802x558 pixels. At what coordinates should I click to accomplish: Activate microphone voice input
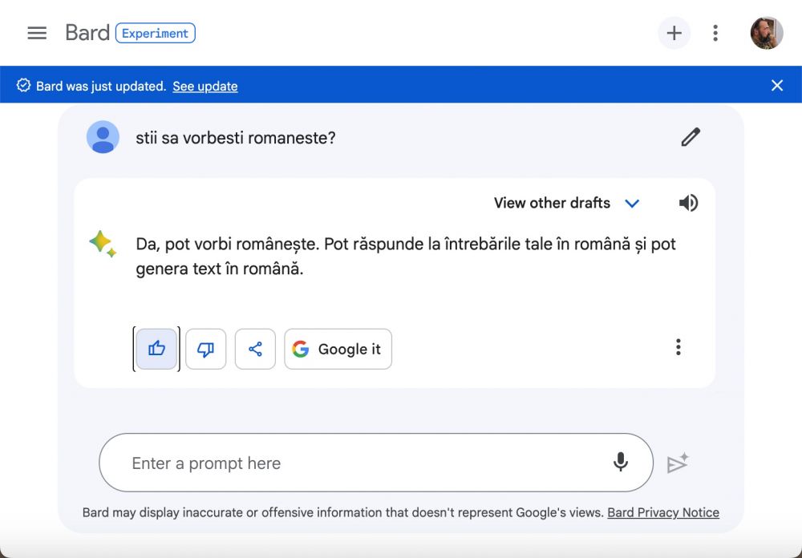[621, 463]
